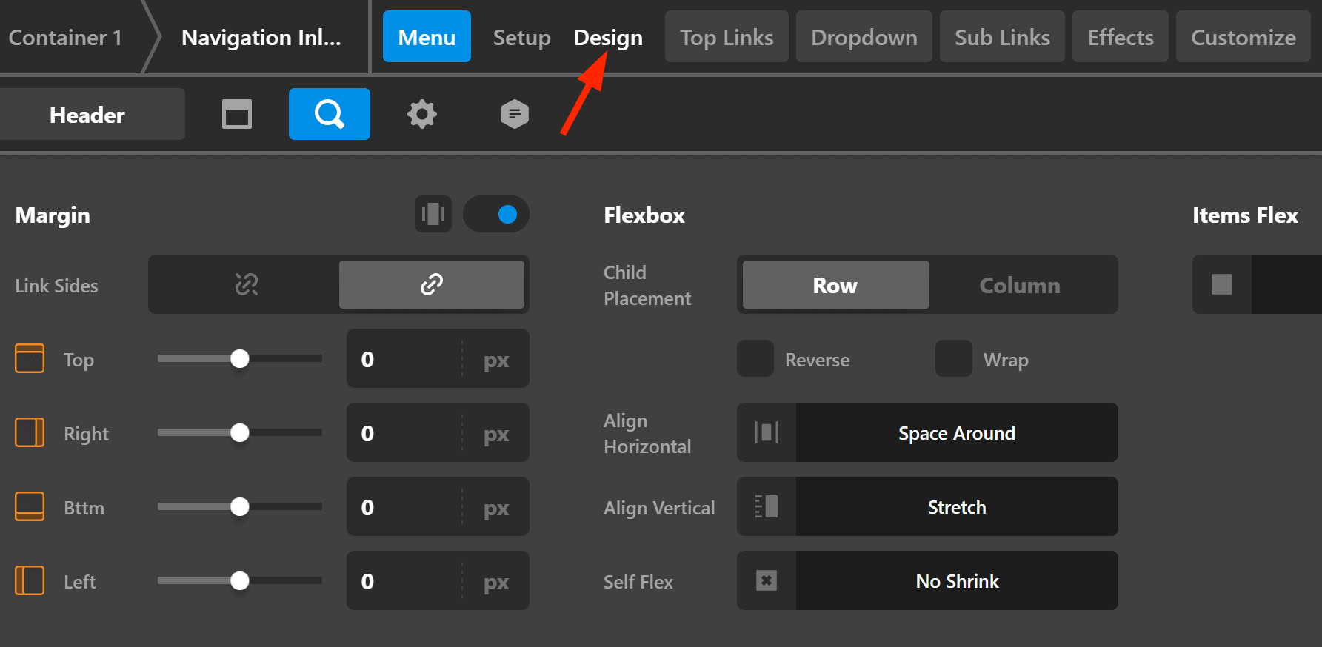Set Child Placement to Row
1322x647 pixels.
pyautogui.click(x=835, y=284)
